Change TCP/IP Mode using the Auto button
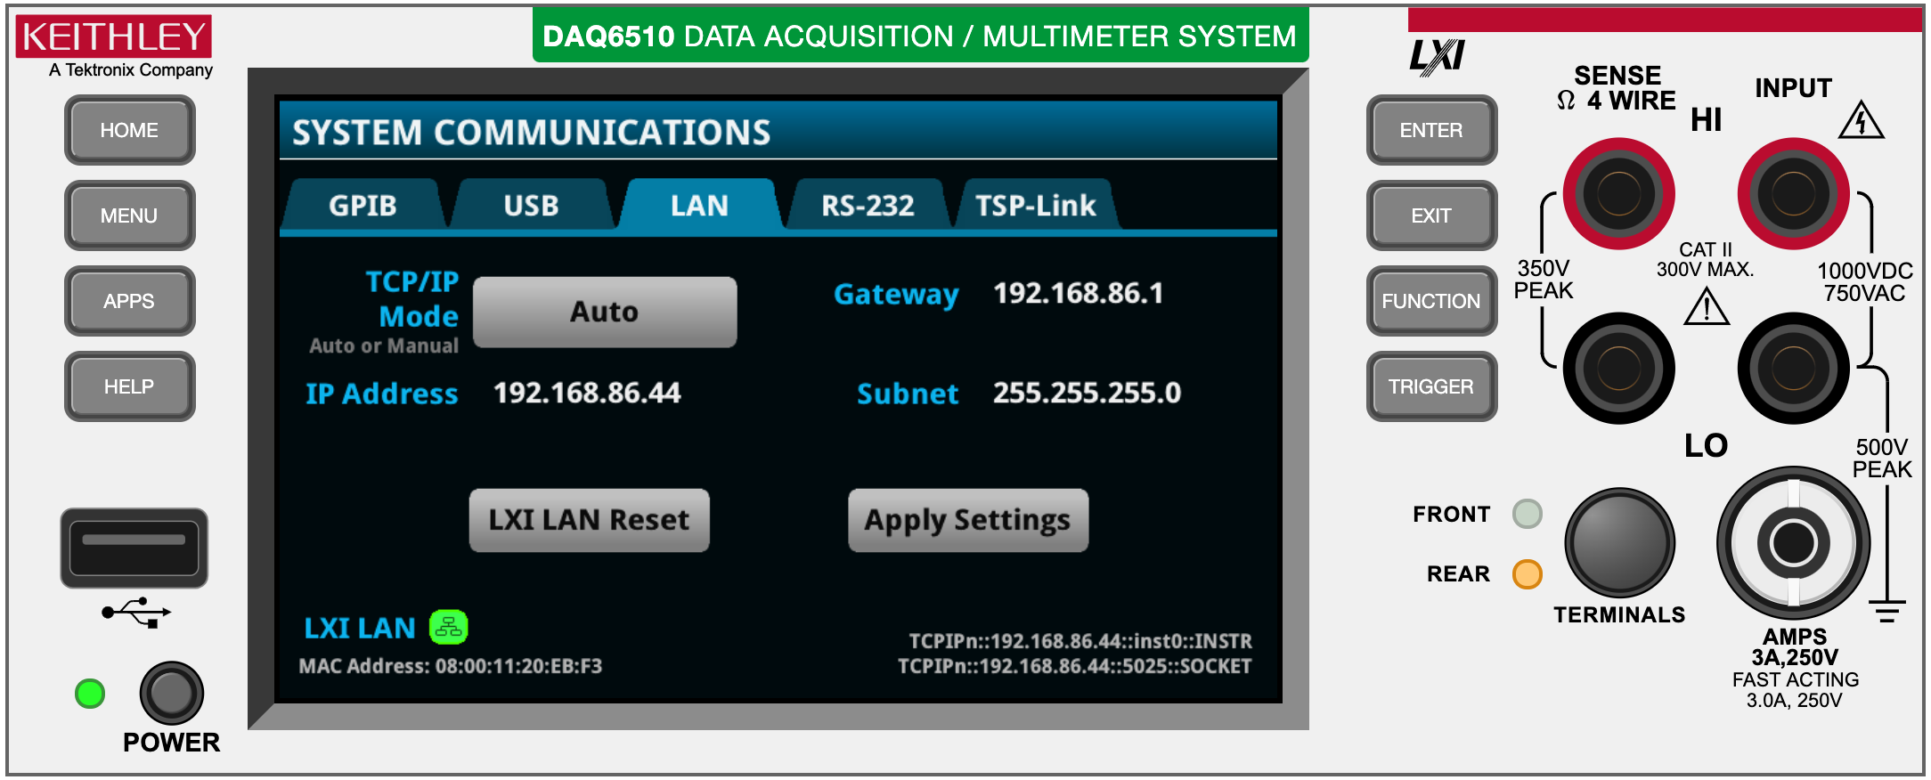Viewport: 1931px width, 780px height. coord(604,312)
